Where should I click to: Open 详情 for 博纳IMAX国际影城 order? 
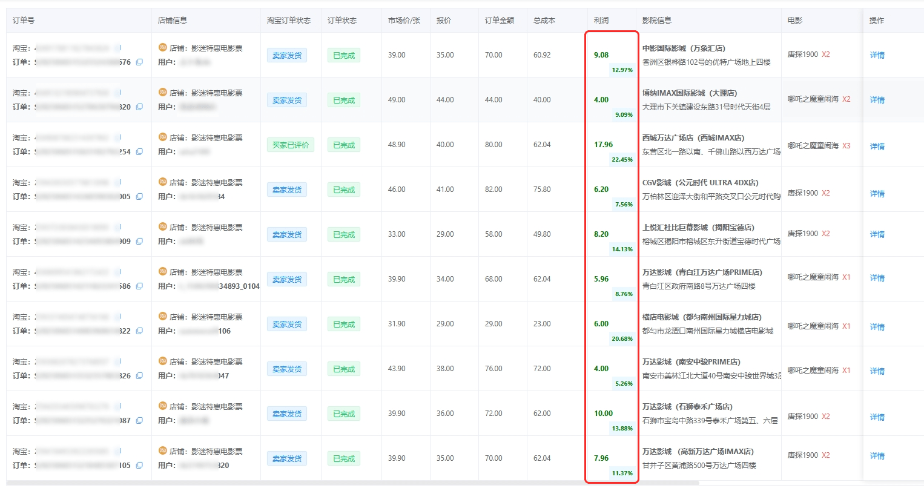(x=877, y=100)
